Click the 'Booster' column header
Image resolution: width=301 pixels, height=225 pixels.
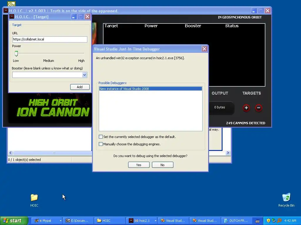coord(193,26)
